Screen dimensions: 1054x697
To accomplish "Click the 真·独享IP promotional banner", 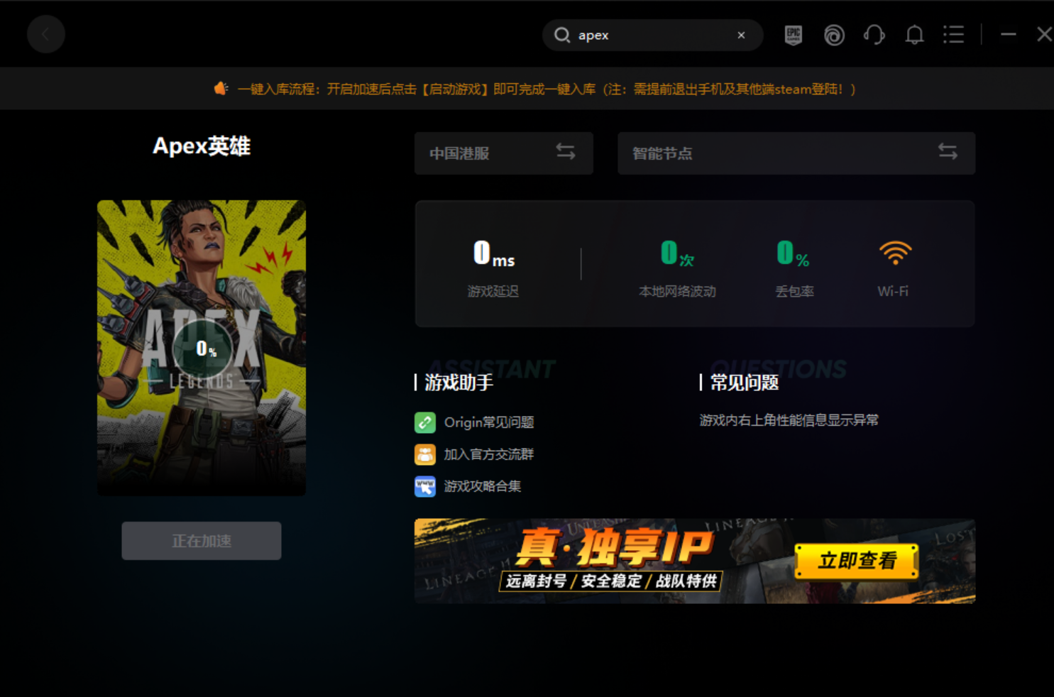I will pos(695,561).
